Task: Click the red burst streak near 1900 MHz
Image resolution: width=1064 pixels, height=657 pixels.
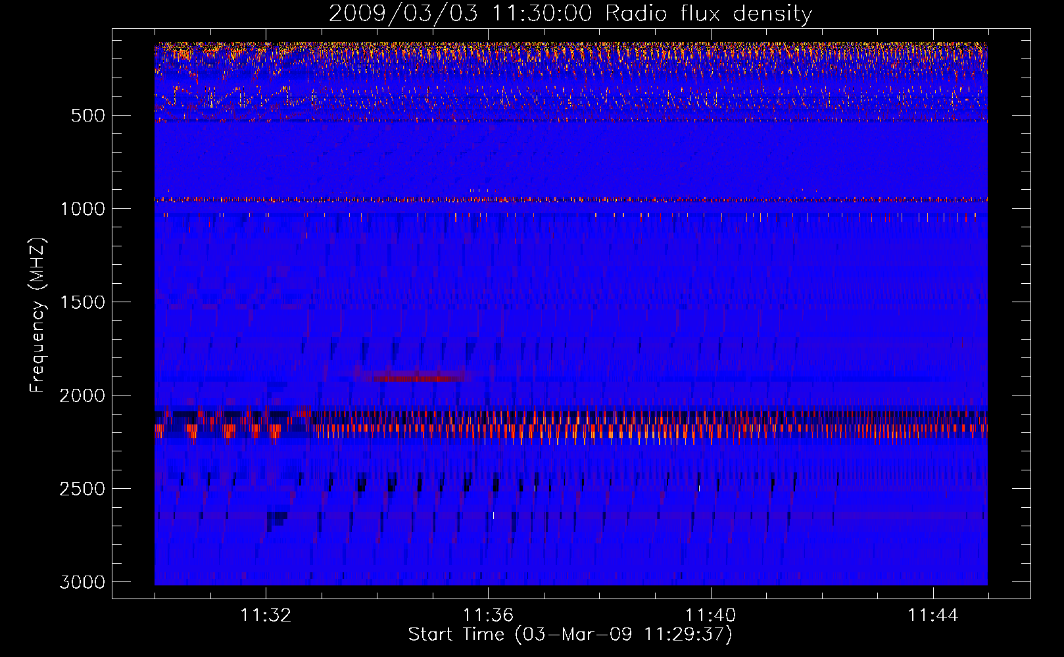Action: (421, 378)
